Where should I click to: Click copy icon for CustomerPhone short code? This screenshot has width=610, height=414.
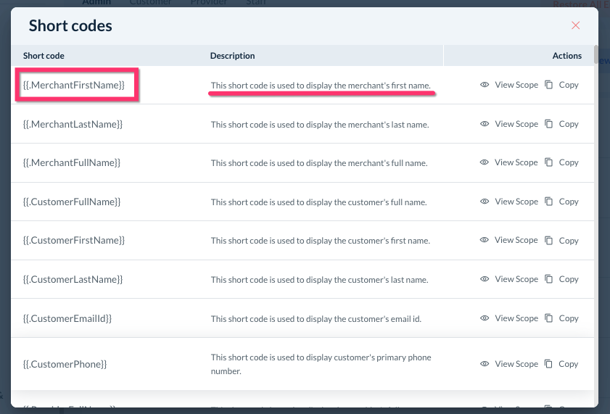pyautogui.click(x=549, y=364)
